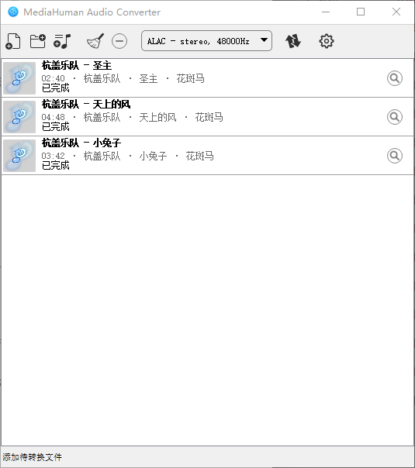Screen dimensions: 415x468
Task: Click status bar text 添加待转换文件
Action: (33, 457)
